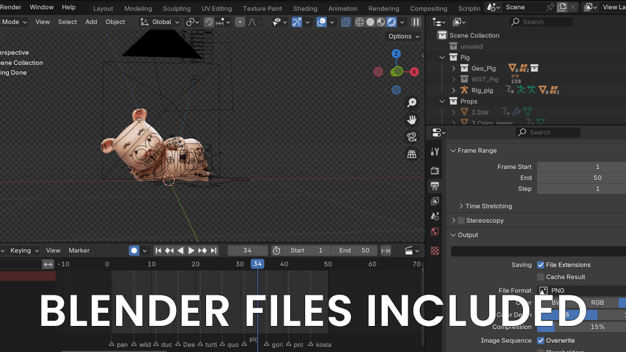Enable the Stereoscopy checkbox
626x352 pixels.
462,220
